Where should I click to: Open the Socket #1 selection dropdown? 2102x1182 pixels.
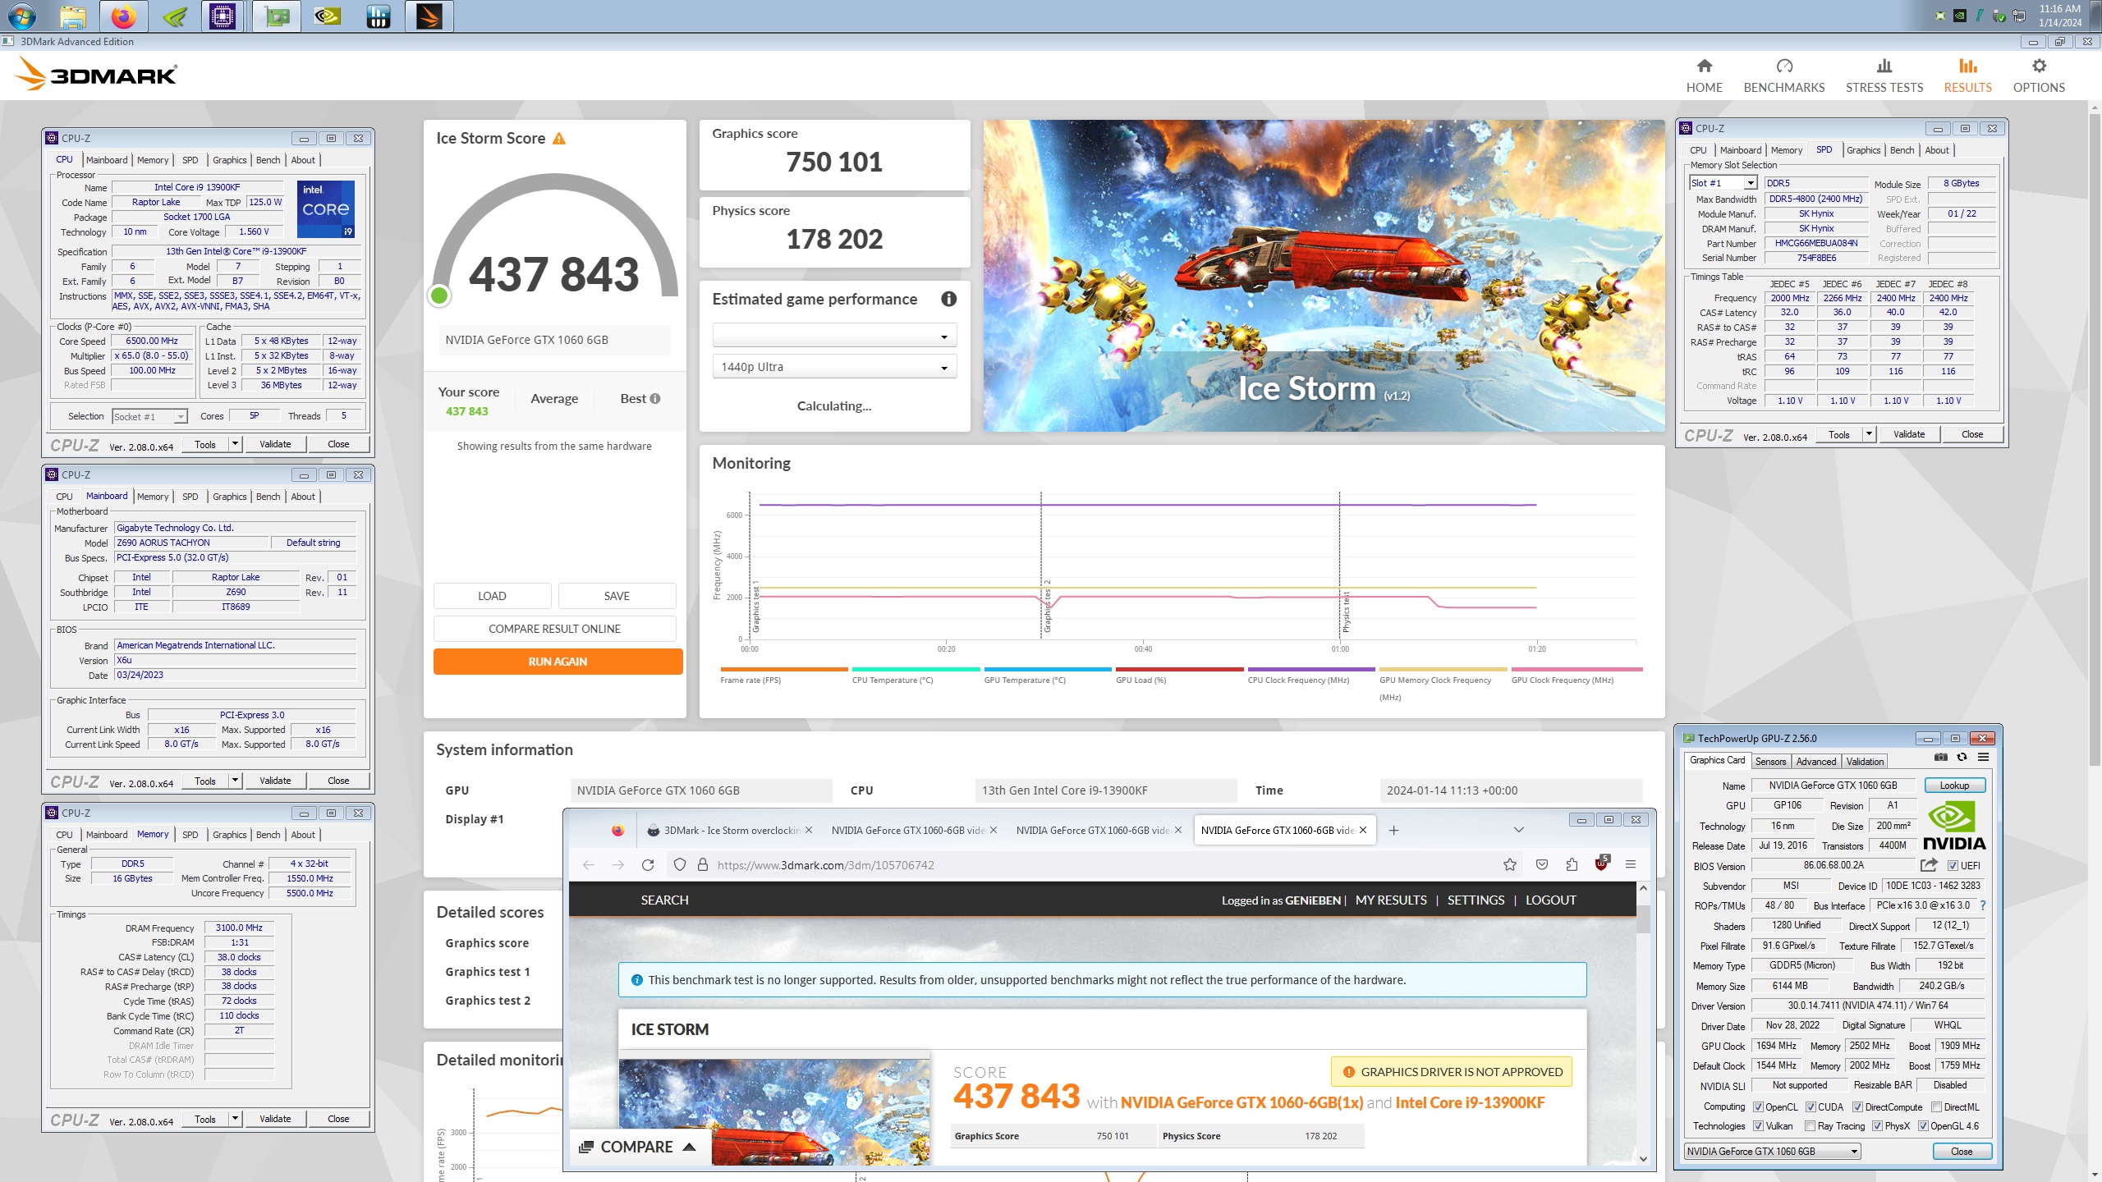pyautogui.click(x=149, y=417)
